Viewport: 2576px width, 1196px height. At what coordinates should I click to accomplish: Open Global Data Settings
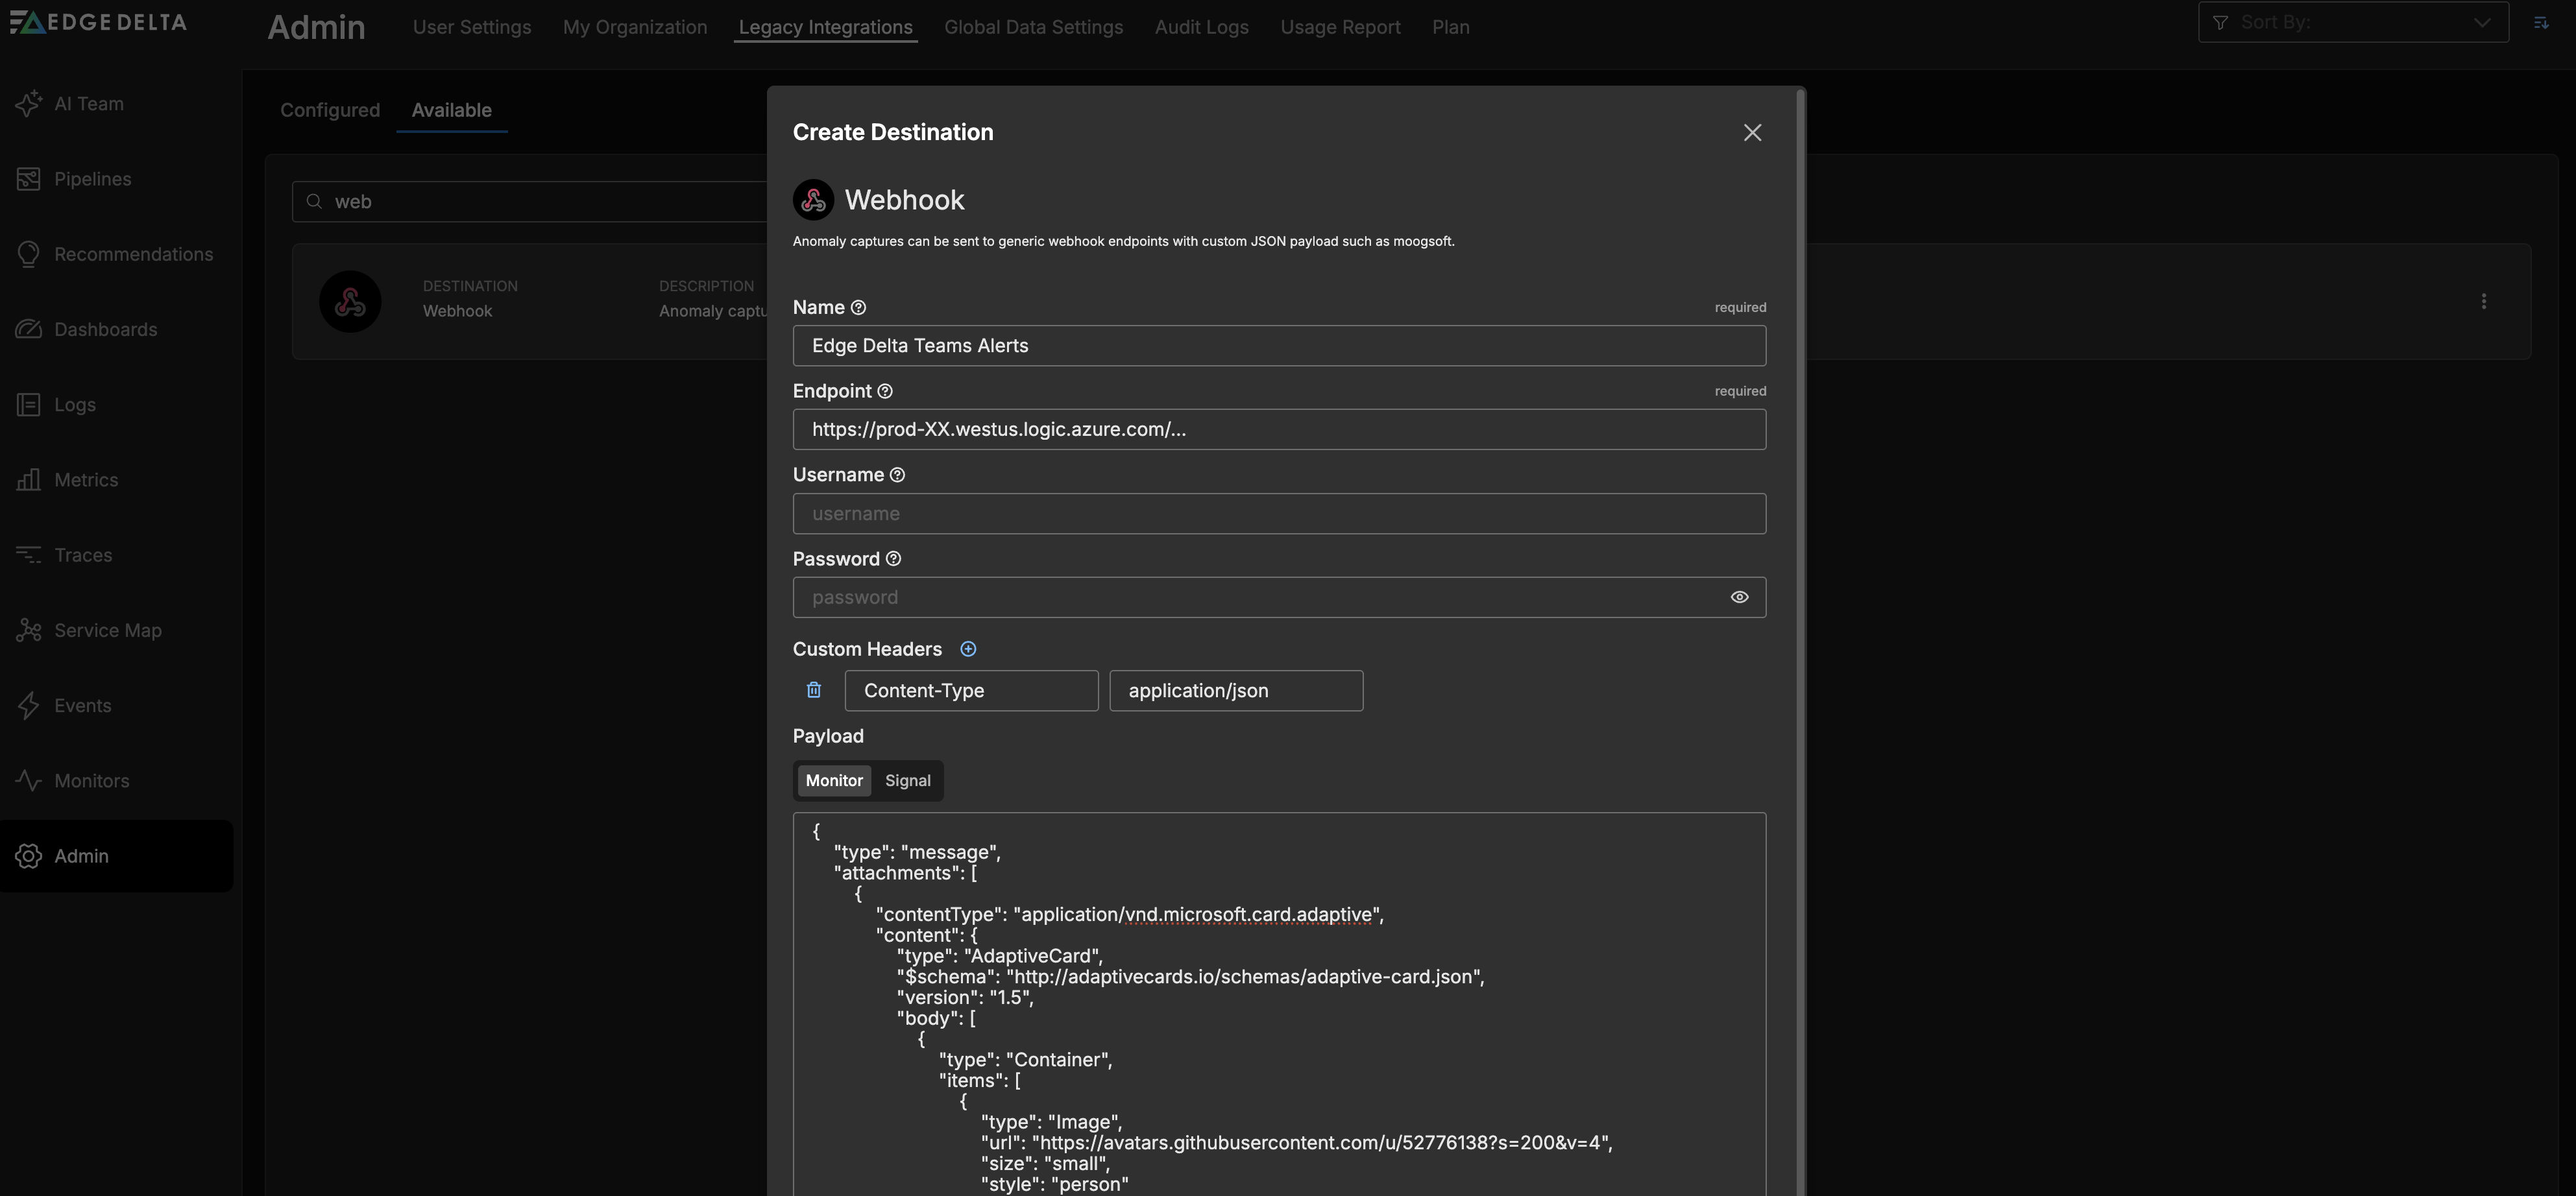click(x=1033, y=27)
